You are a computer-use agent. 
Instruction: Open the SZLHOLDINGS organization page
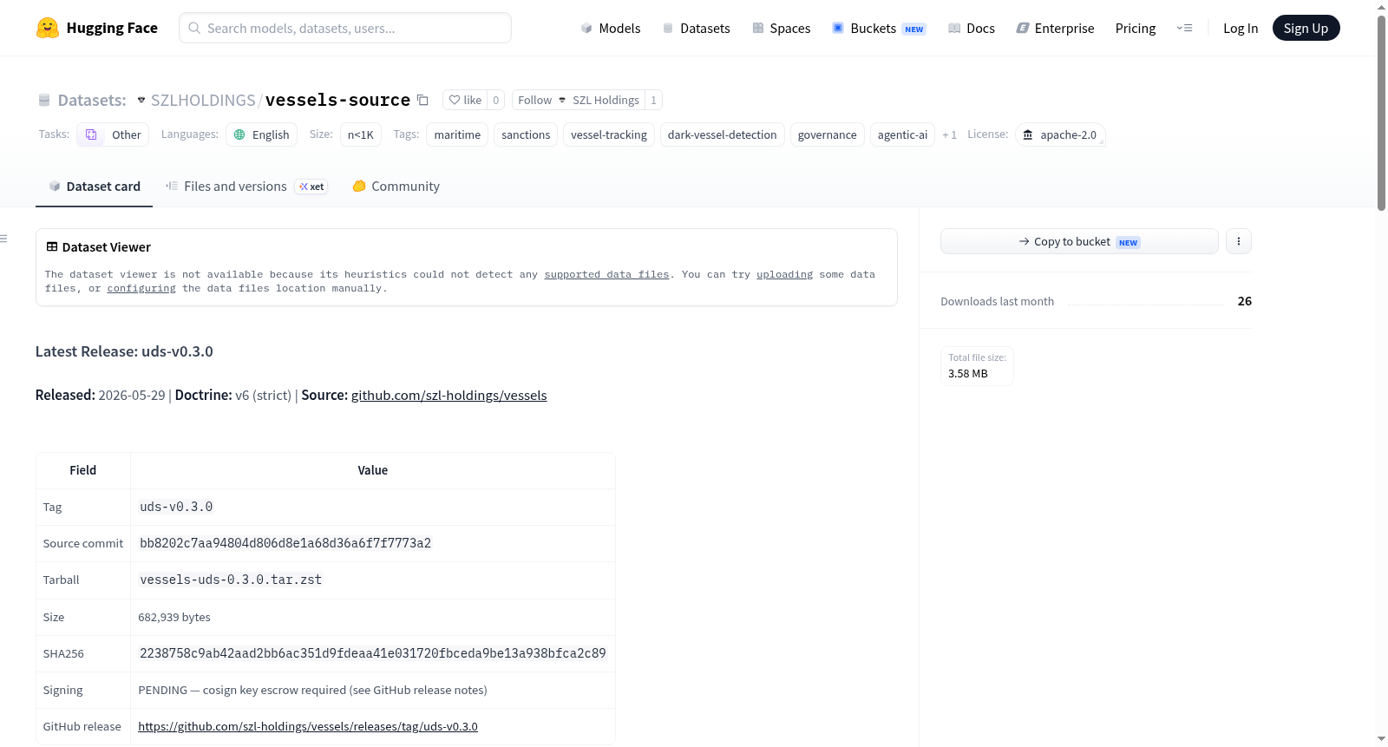pyautogui.click(x=203, y=100)
